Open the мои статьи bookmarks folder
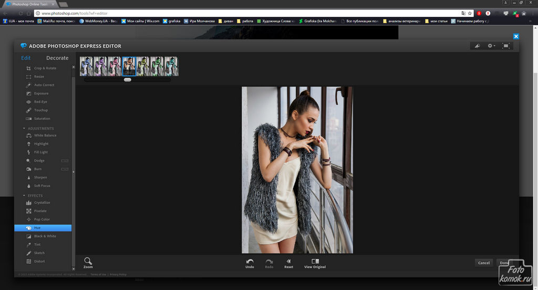This screenshot has height=290, width=538. (x=436, y=21)
